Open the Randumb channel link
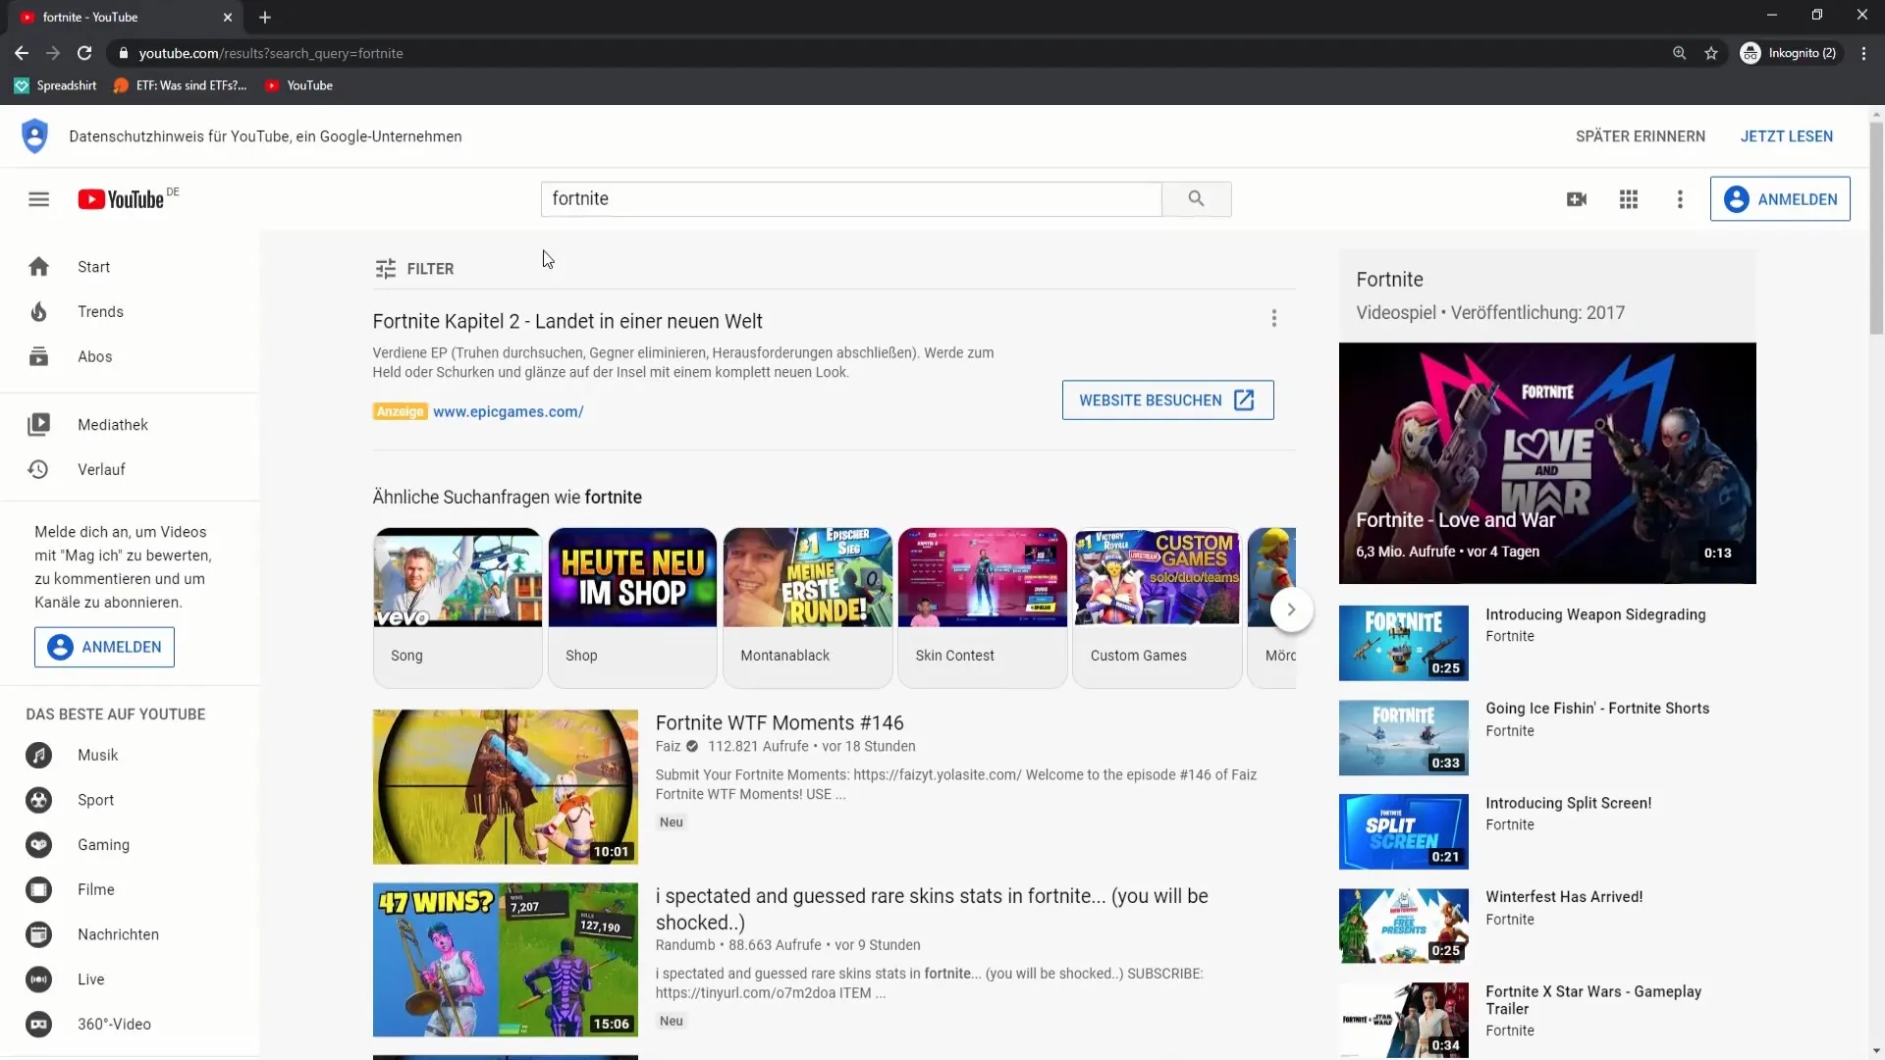The width and height of the screenshot is (1885, 1060). pos(685,945)
